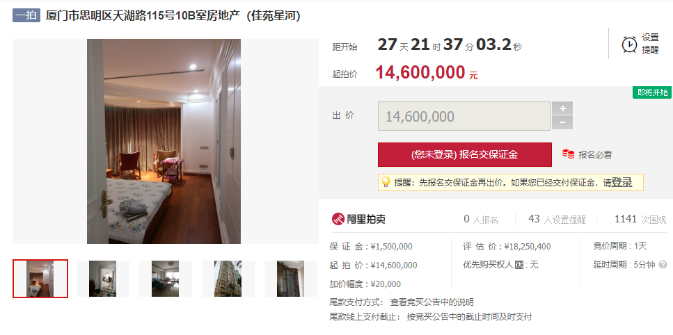673x335 pixels.
Task: Click the help icon next to 延时周期
Action: tap(663, 264)
